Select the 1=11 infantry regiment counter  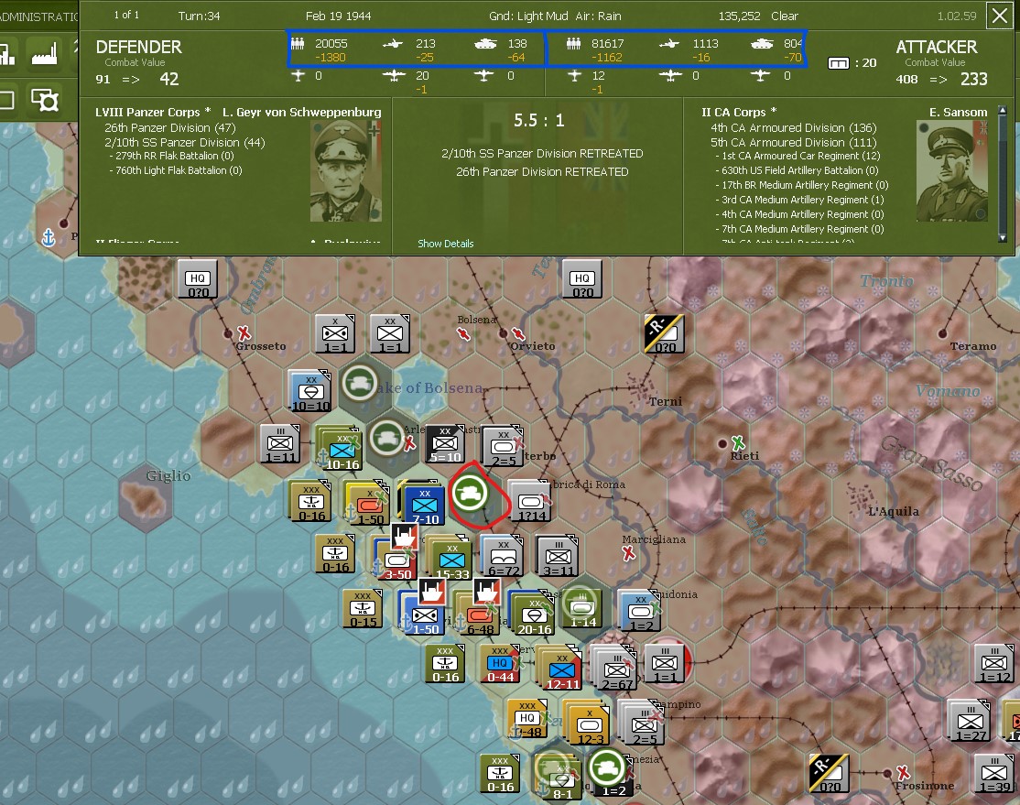pos(280,444)
